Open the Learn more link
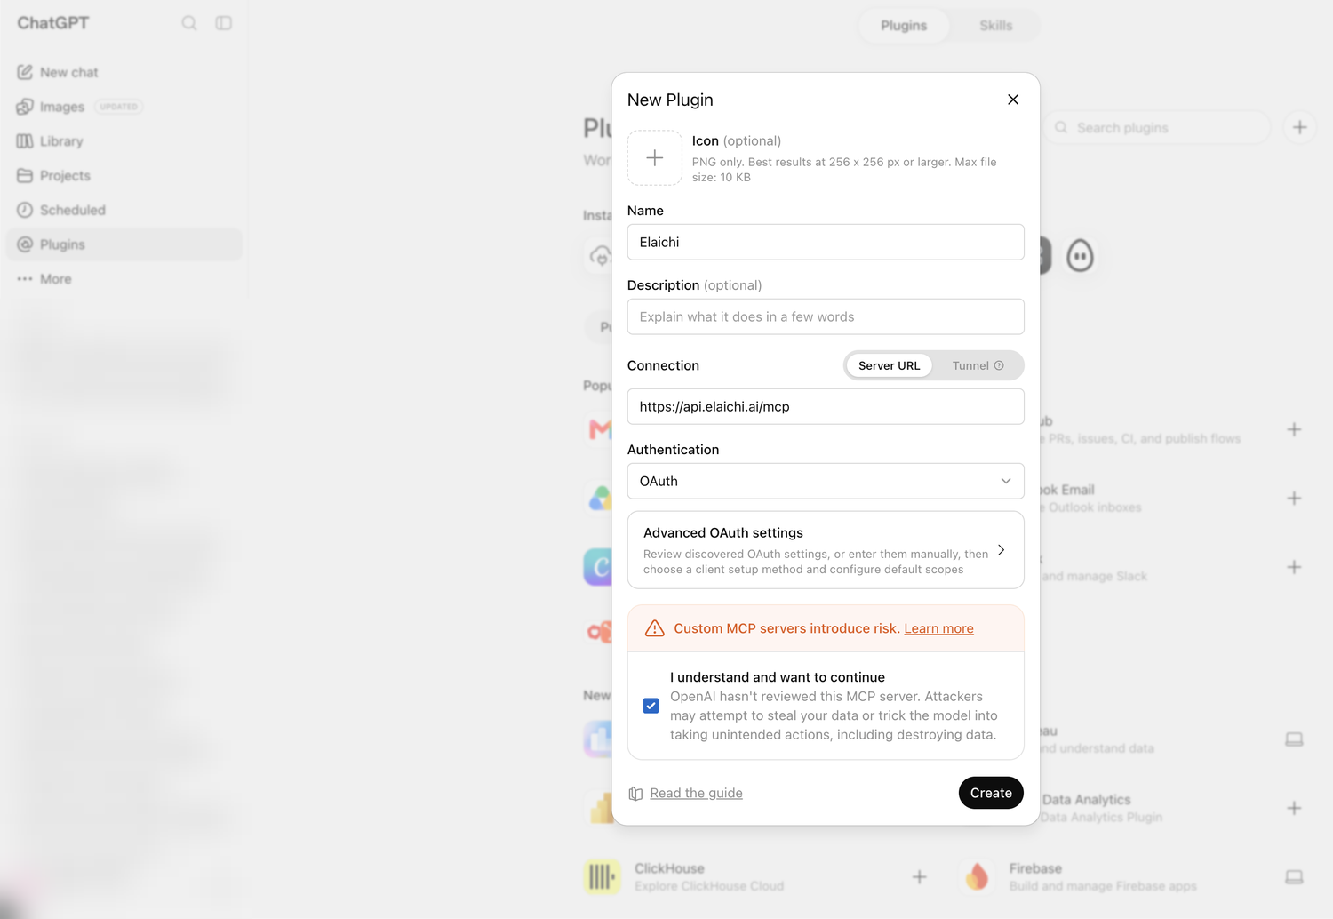The width and height of the screenshot is (1333, 919). (x=938, y=628)
